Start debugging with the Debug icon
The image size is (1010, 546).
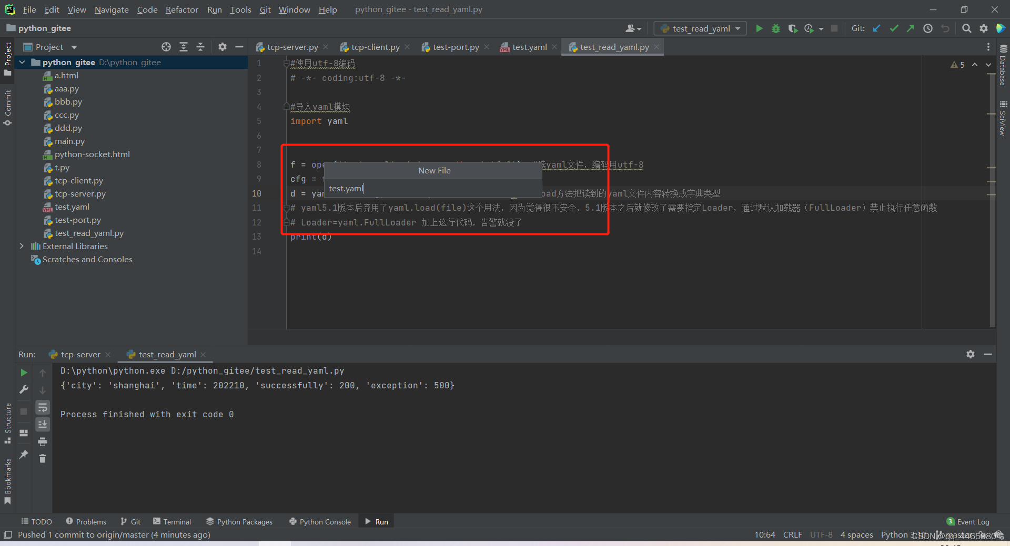(776, 28)
